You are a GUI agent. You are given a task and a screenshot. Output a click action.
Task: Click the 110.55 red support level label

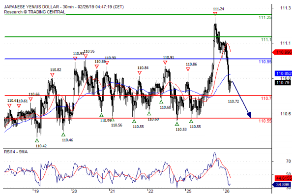(x=265, y=121)
